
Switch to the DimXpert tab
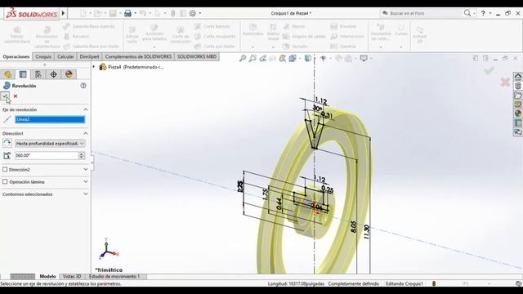pyautogui.click(x=89, y=56)
